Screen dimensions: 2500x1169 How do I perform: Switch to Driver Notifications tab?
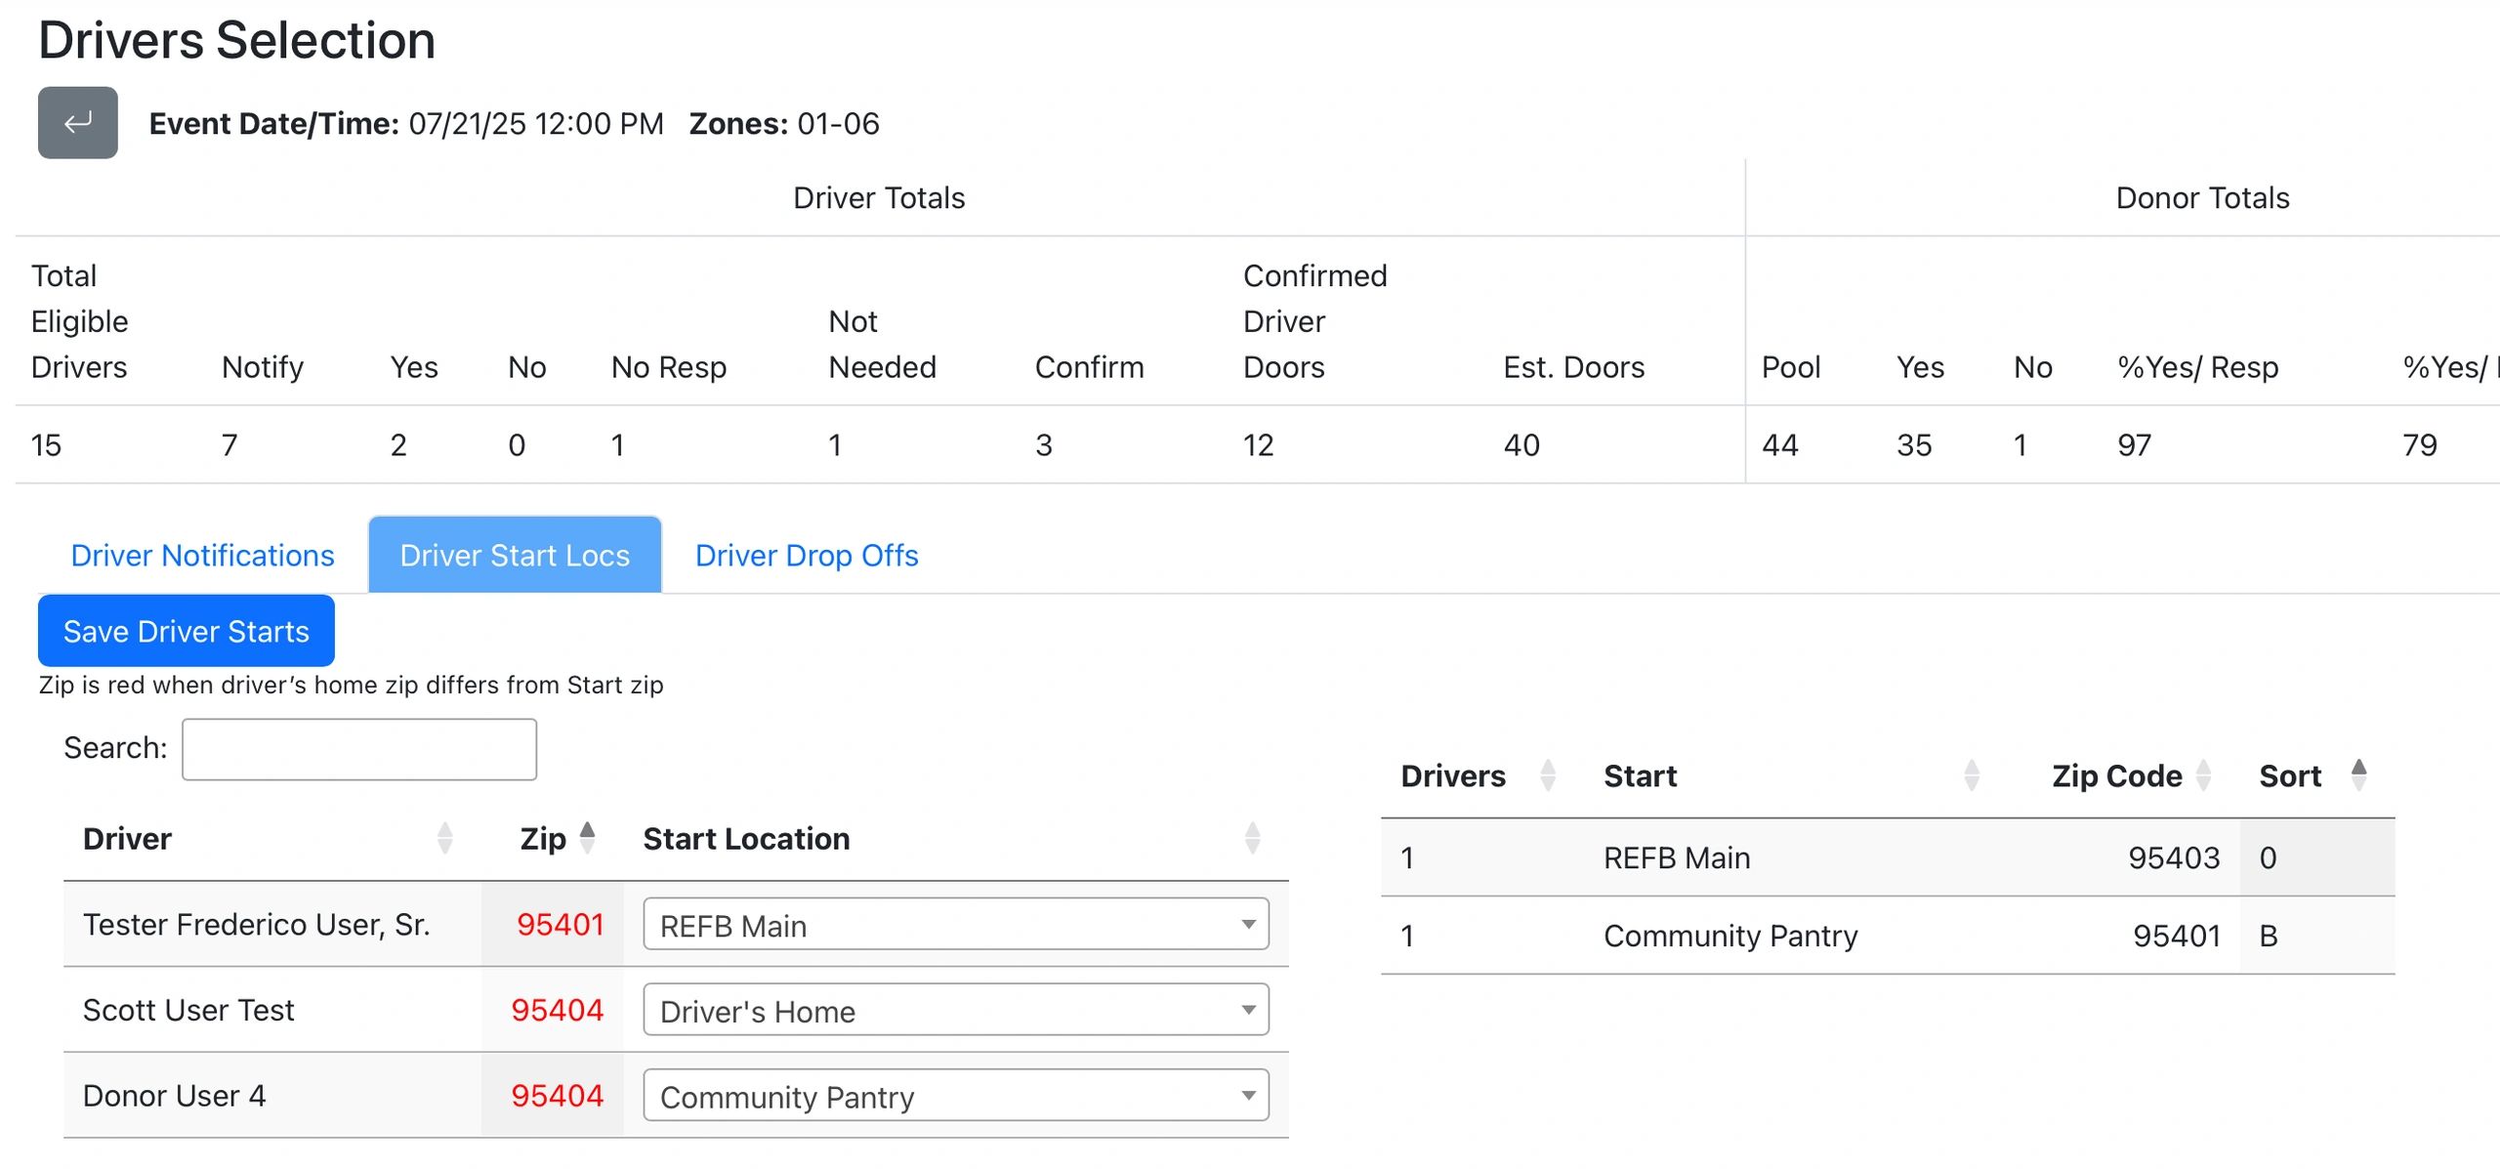[x=202, y=555]
